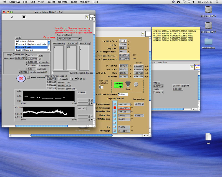Click the run arrow in Motor driver toolbar
The image size is (222, 177).
click(12, 17)
